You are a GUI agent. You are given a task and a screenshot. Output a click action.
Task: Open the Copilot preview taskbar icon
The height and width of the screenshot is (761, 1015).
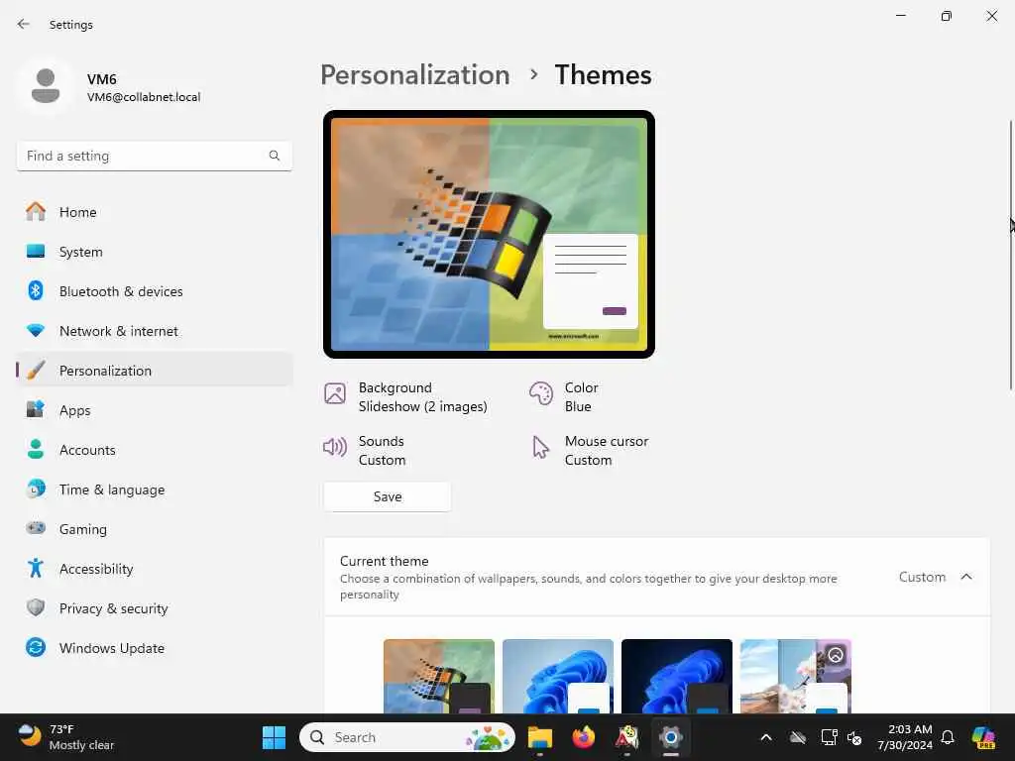(982, 737)
